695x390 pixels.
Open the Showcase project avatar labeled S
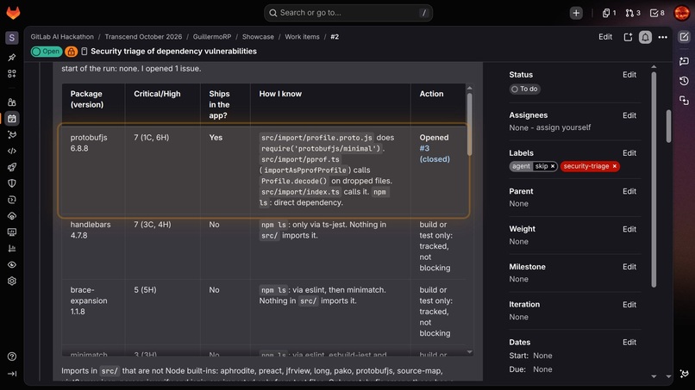click(12, 38)
